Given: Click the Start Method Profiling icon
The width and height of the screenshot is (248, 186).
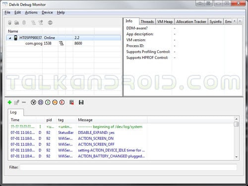Looking at the screenshot, I should pyautogui.click(x=41, y=23).
